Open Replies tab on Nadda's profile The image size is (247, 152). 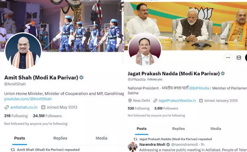click(179, 129)
